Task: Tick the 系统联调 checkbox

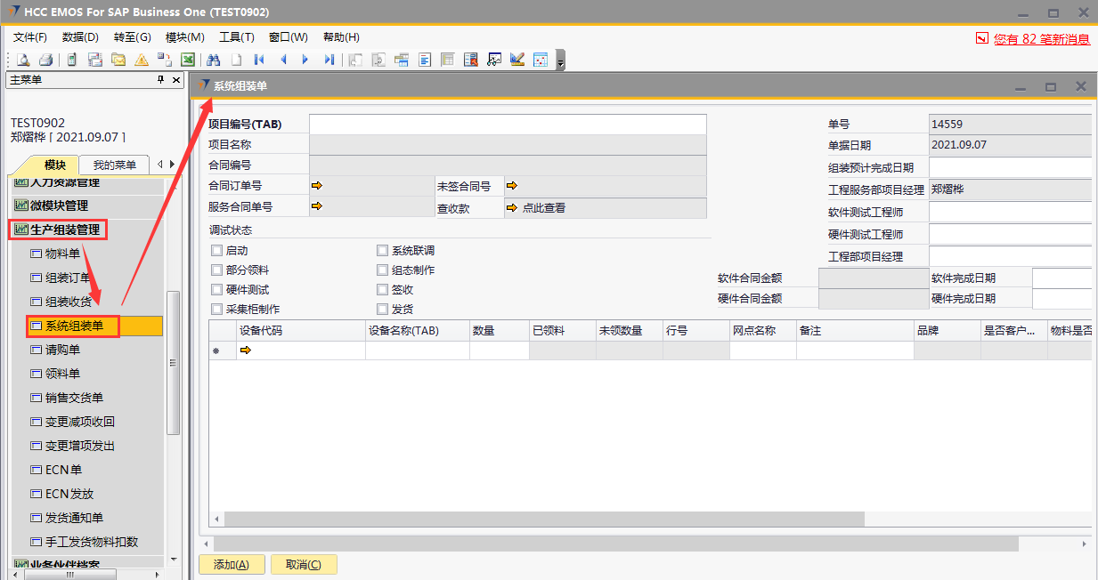Action: click(383, 251)
